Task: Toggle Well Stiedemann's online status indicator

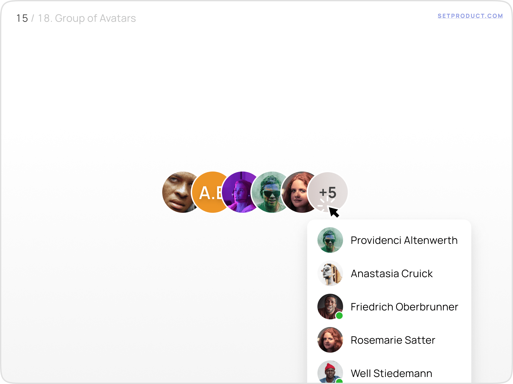Action: pos(340,381)
